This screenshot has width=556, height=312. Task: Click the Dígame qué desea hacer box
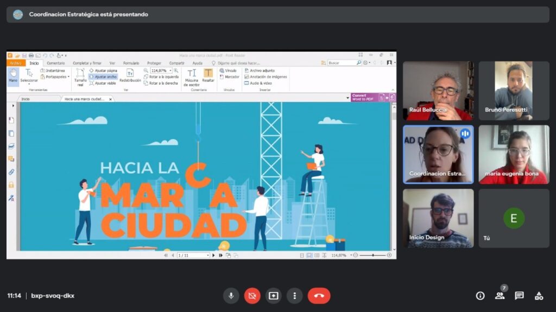pos(236,63)
